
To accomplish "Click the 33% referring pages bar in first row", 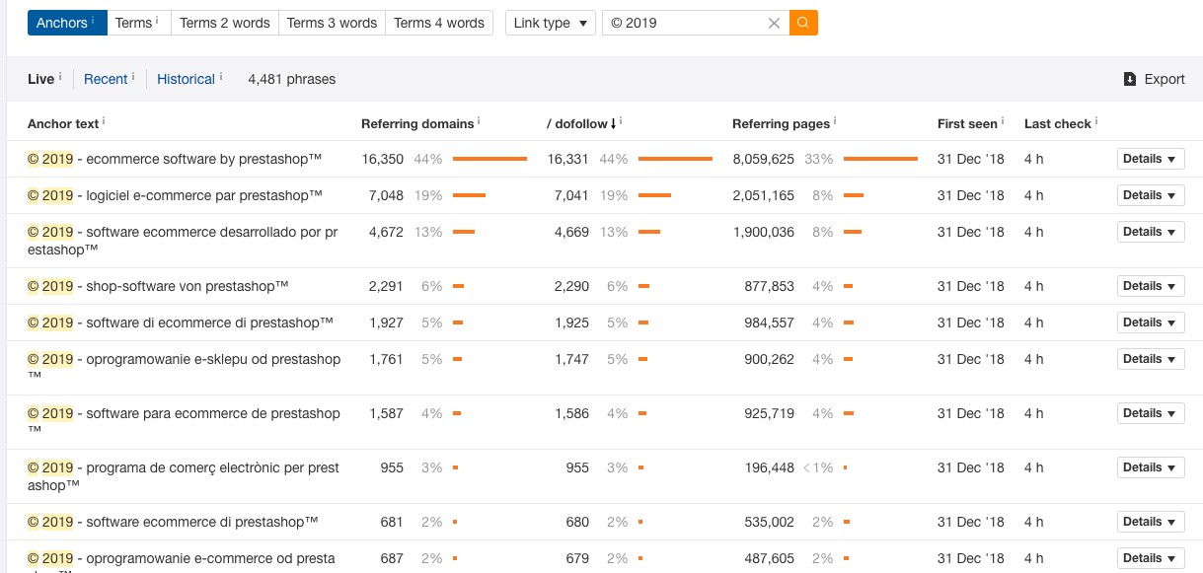I will (x=880, y=159).
